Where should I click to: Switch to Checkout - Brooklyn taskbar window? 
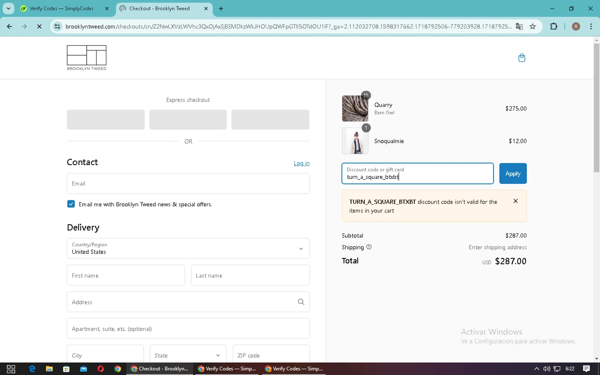click(160, 369)
